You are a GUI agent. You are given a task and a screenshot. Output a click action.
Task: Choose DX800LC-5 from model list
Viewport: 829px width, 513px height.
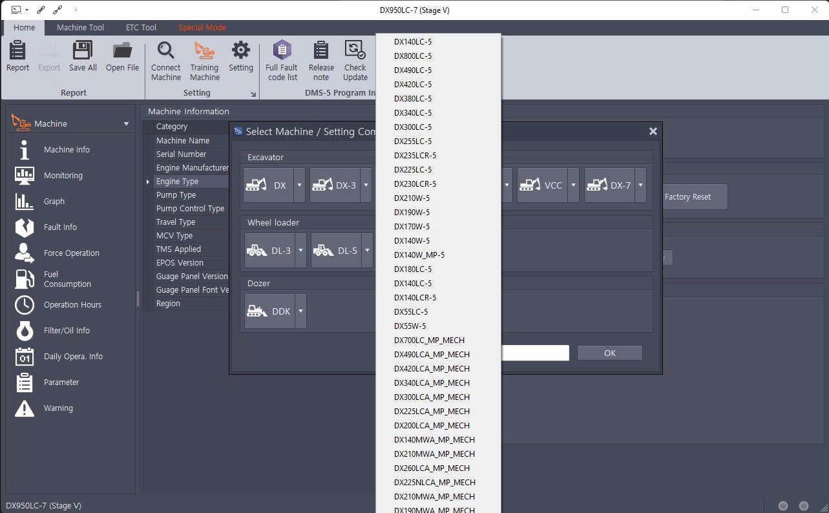coord(438,56)
